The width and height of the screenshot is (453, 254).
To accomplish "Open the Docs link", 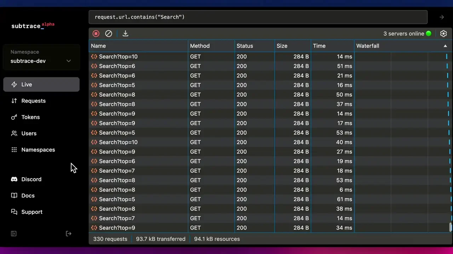I will [x=41, y=195].
